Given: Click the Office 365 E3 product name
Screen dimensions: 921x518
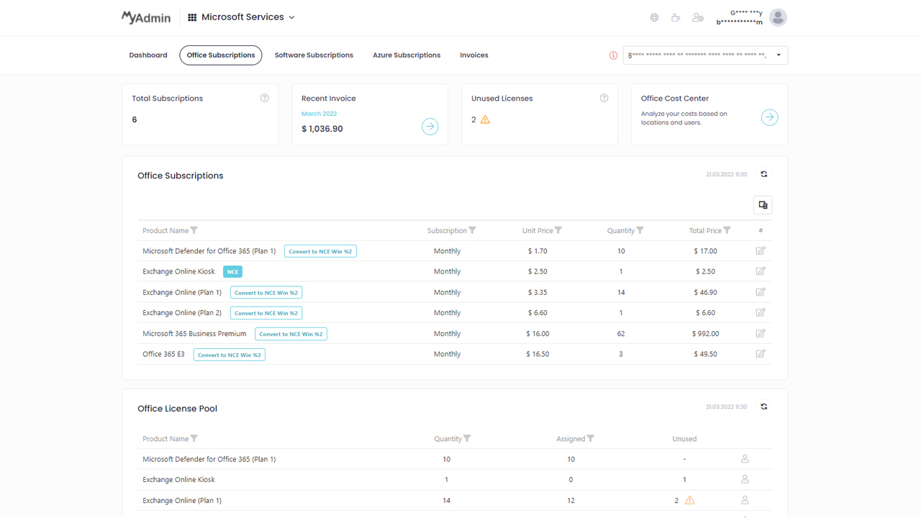Looking at the screenshot, I should coord(163,354).
